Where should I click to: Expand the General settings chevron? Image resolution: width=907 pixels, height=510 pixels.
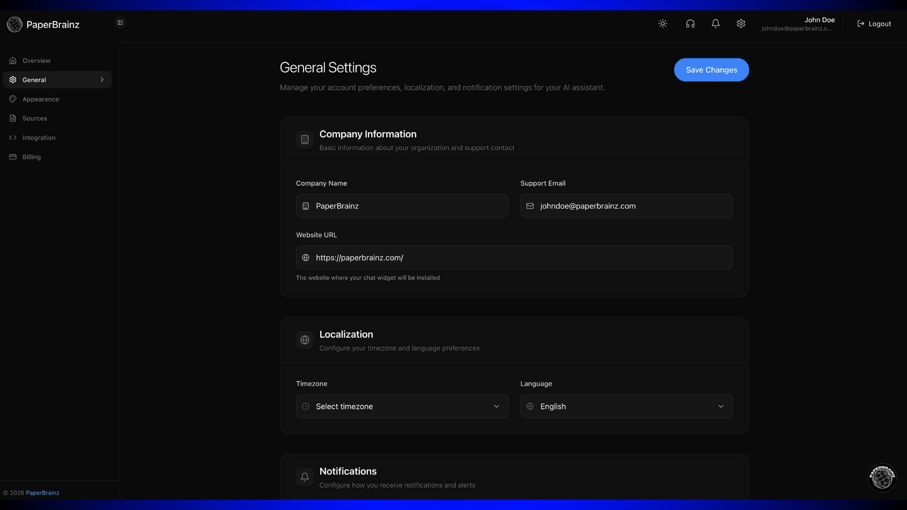coord(102,80)
